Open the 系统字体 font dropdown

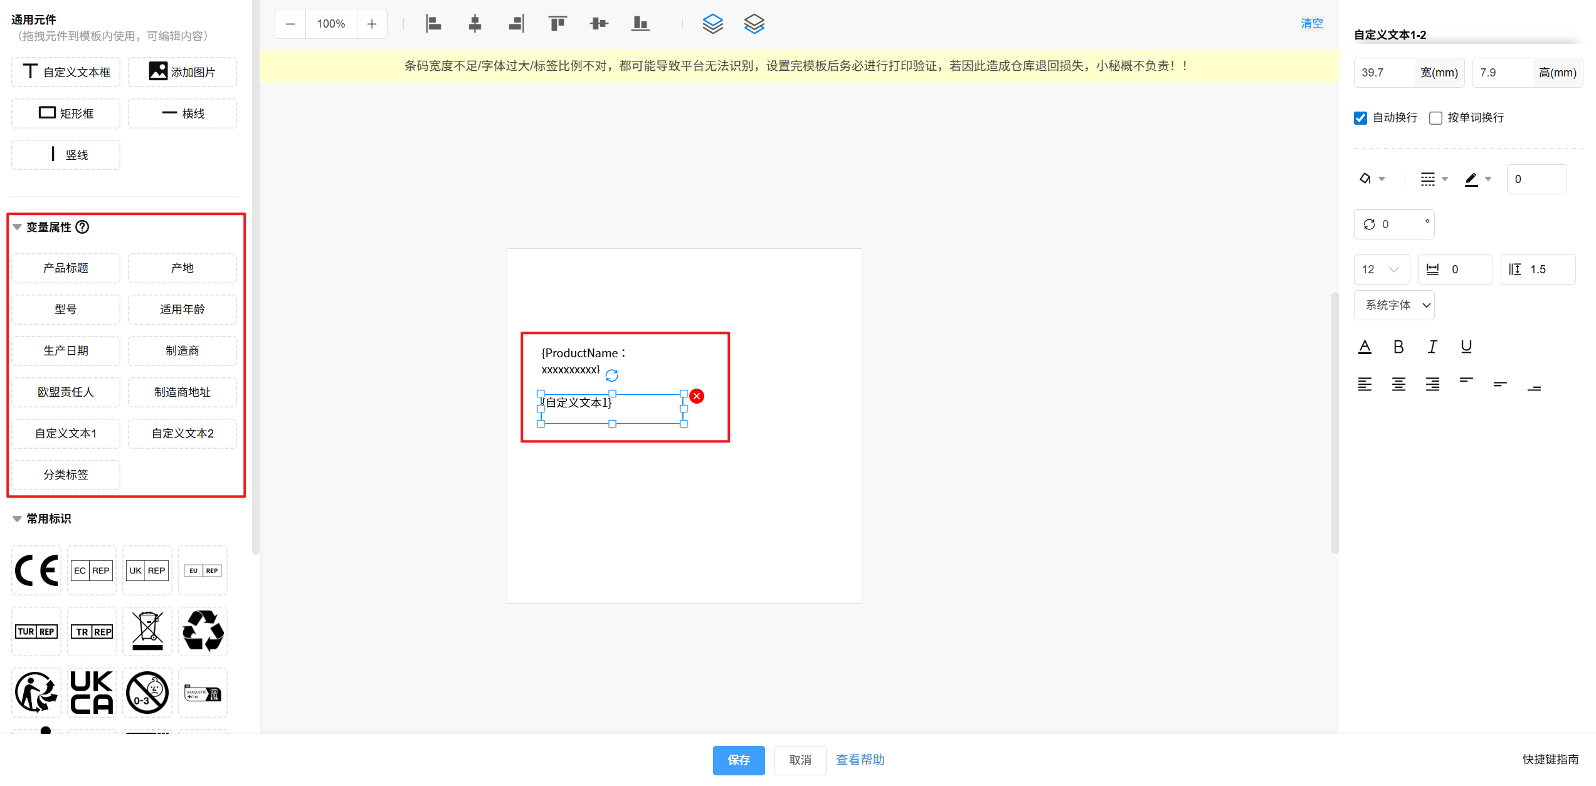click(x=1394, y=305)
